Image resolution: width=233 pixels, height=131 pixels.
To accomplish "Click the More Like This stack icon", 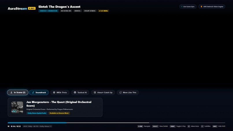I will click(121, 93).
